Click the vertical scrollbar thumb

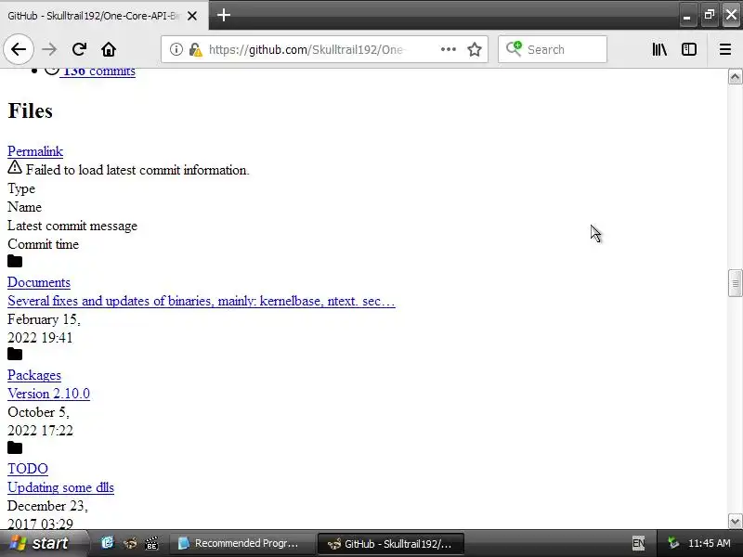click(735, 283)
